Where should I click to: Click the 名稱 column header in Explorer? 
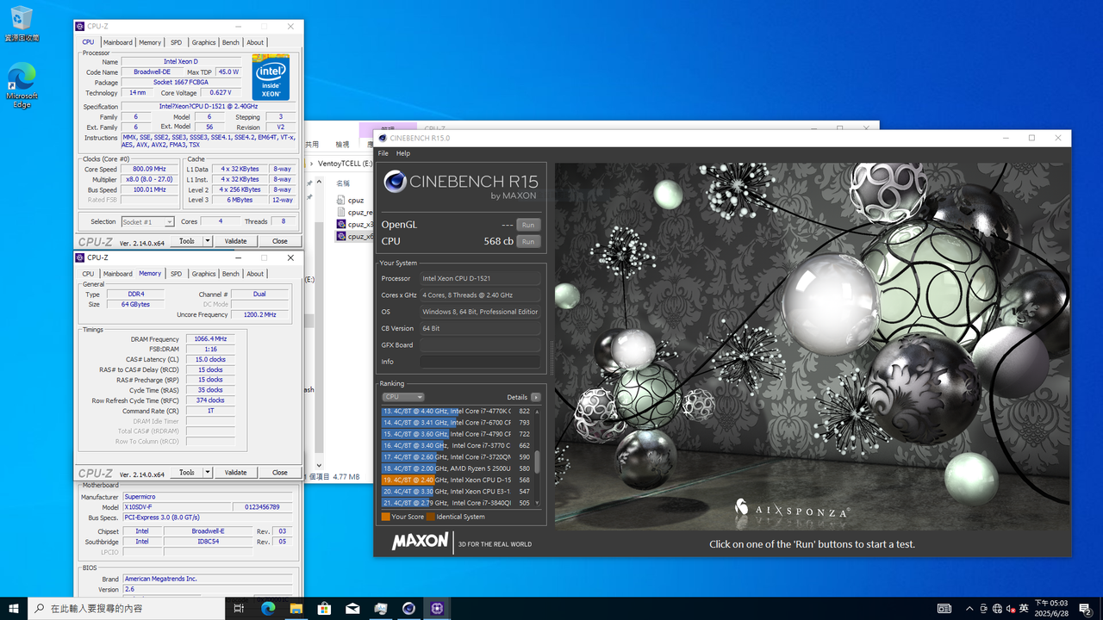343,183
